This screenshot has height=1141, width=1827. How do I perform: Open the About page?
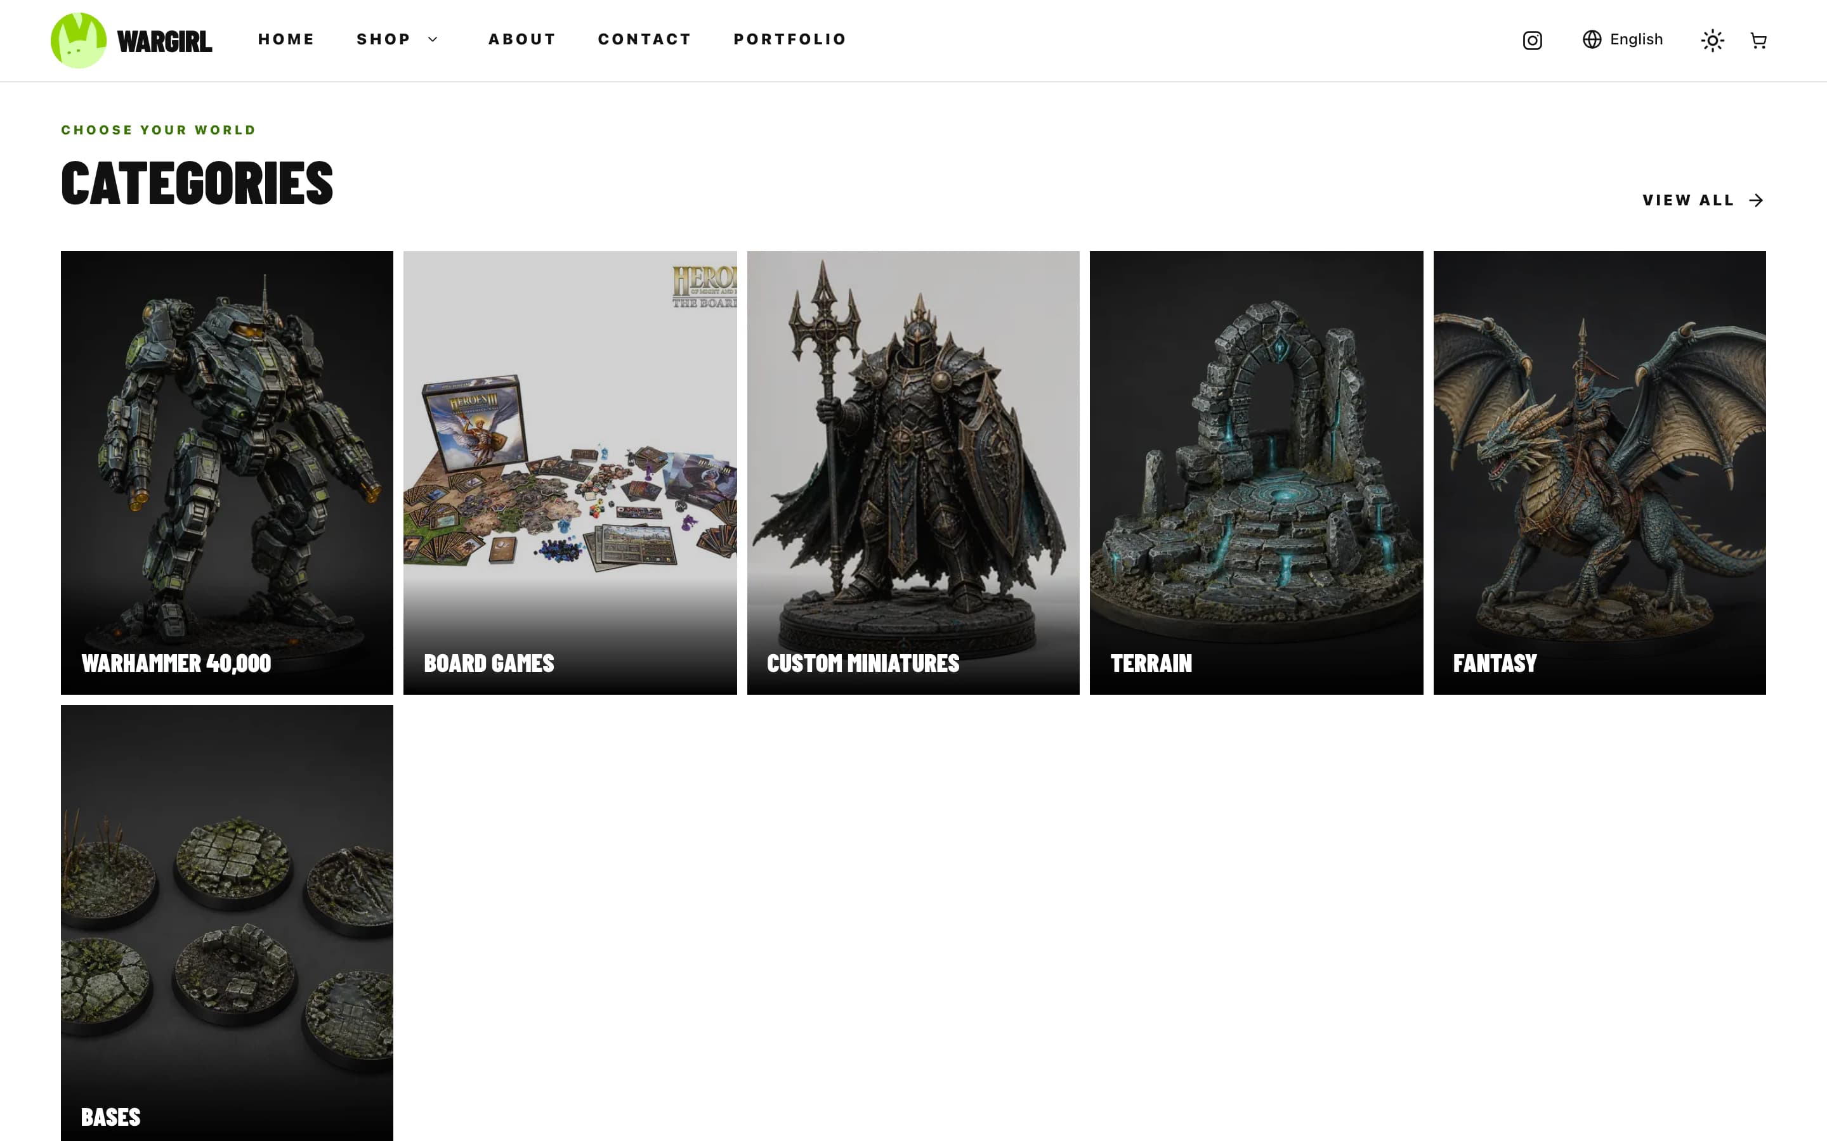click(521, 39)
